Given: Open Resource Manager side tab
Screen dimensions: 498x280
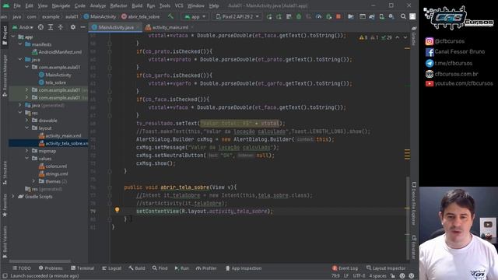Looking at the screenshot, I should [5, 75].
